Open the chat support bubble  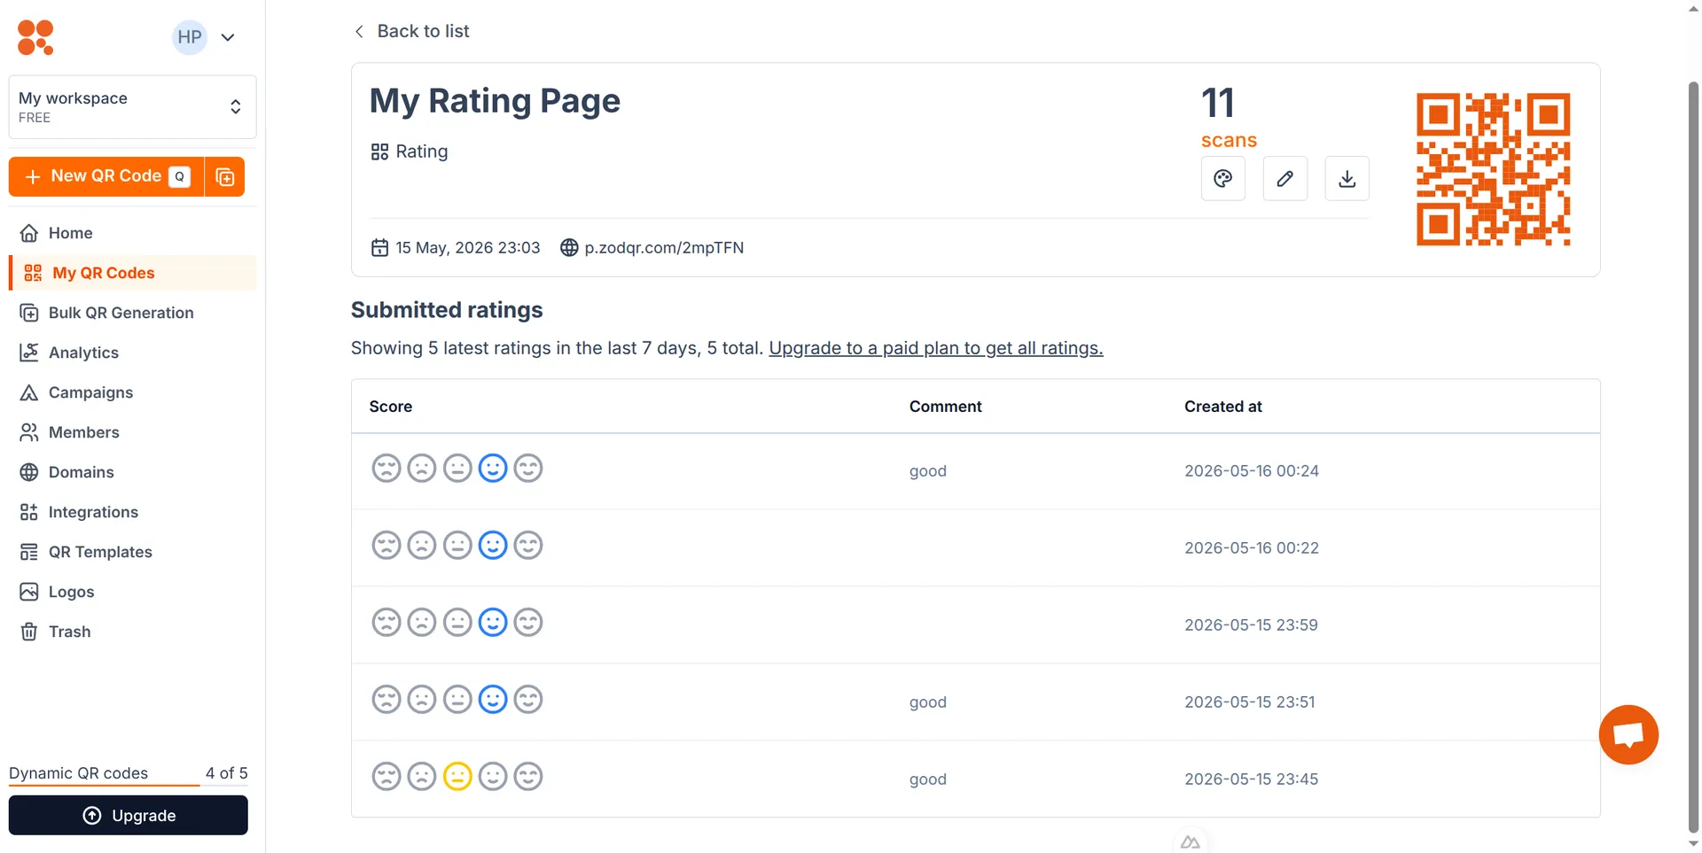(x=1628, y=734)
